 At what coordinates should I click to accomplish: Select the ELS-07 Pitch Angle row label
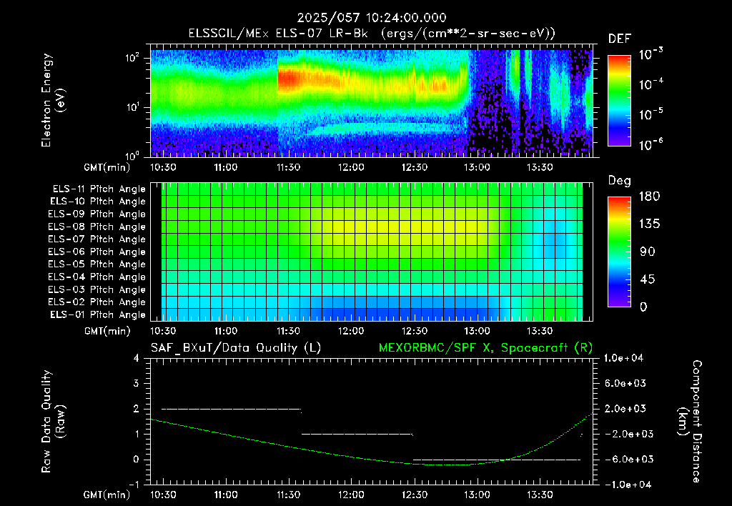point(97,239)
